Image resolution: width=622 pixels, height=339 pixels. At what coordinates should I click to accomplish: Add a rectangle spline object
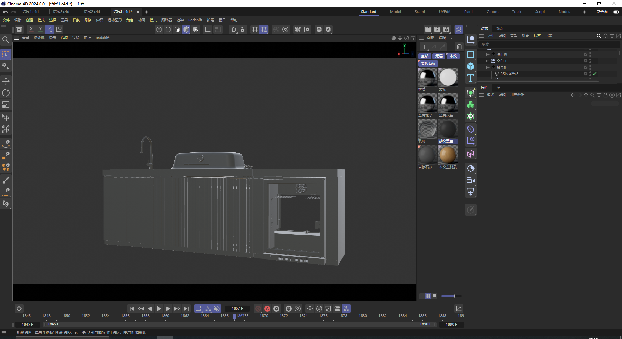[471, 55]
